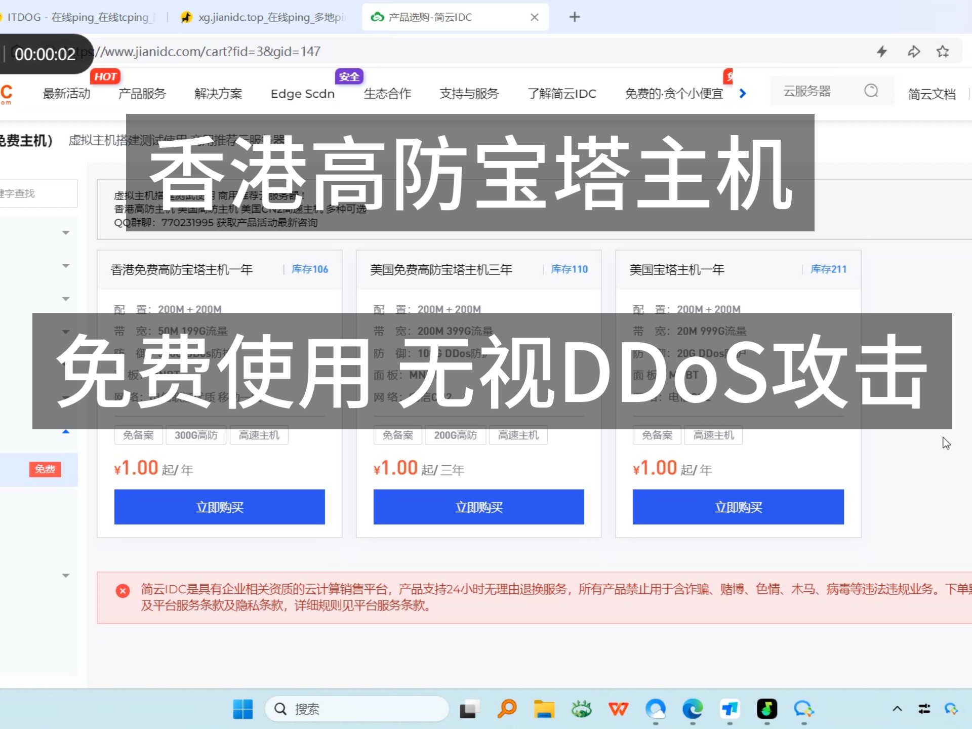
Task: Click the lightning speed-mode icon in address bar
Action: pyautogui.click(x=882, y=52)
